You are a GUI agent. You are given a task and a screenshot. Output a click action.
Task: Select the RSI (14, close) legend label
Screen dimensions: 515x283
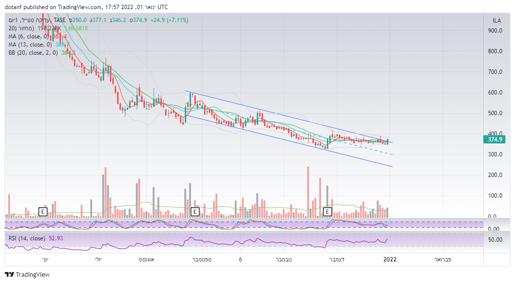point(26,238)
